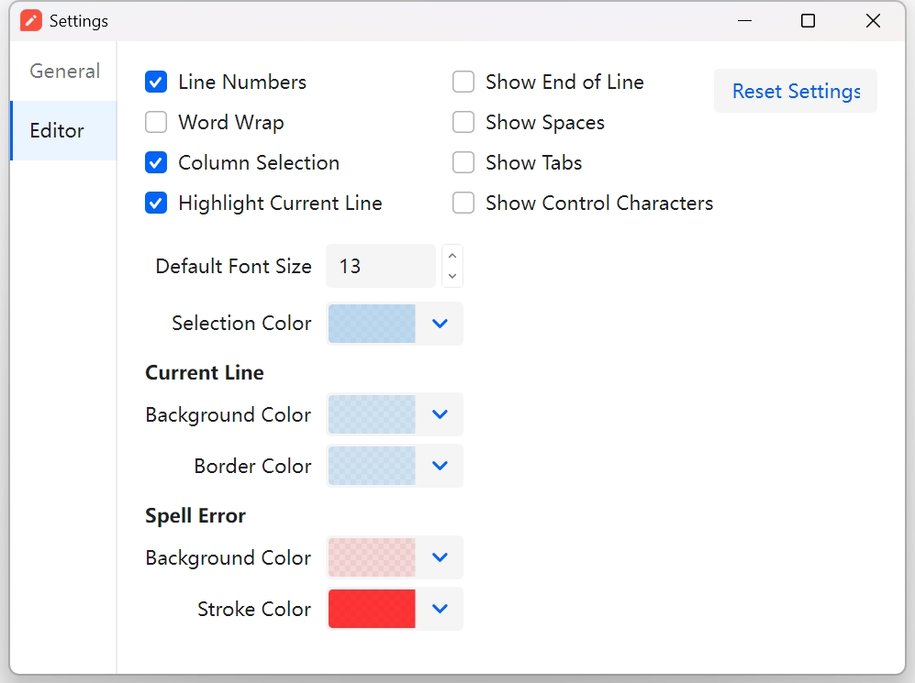915x683 pixels.
Task: Click the Spell Error heading
Action: (195, 516)
